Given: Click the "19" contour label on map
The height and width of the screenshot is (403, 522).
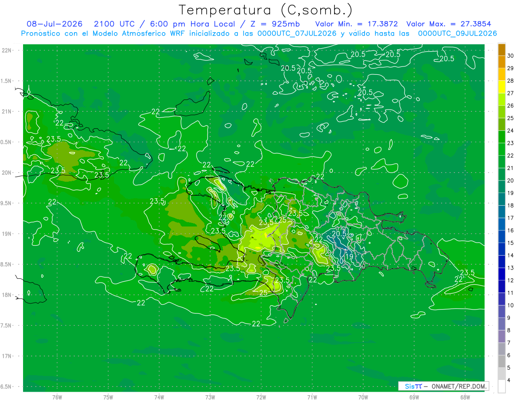Looking at the screenshot, I should [x=349, y=257].
